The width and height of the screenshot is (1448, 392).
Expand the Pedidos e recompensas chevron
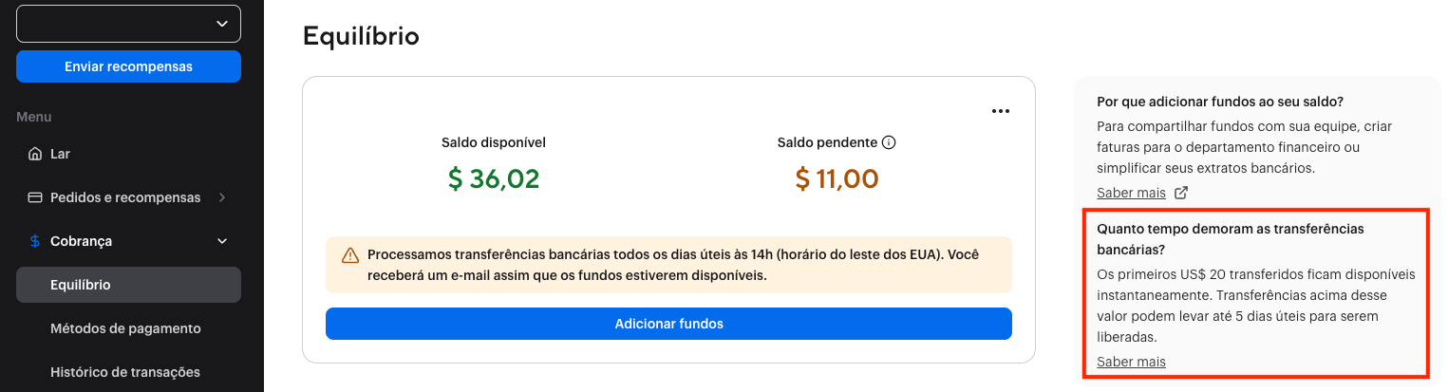pos(222,197)
